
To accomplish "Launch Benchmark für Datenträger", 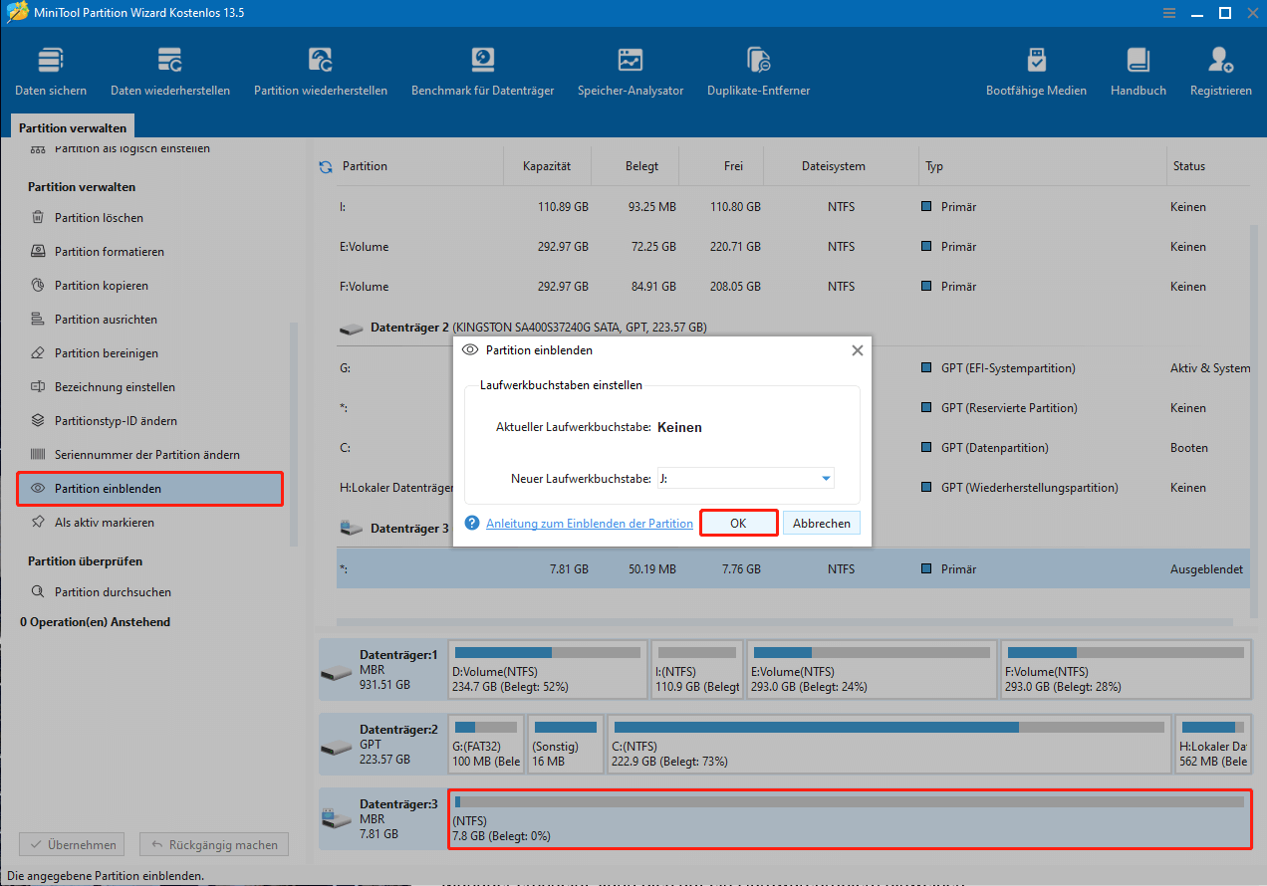I will (483, 70).
